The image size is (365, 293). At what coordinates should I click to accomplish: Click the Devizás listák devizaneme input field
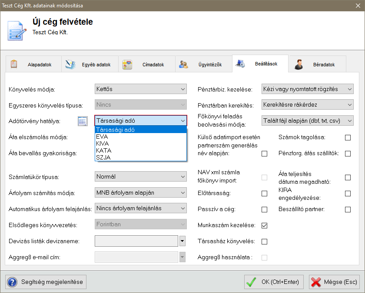click(x=136, y=241)
